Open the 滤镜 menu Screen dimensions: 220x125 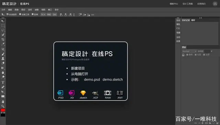pyautogui.click(x=37, y=10)
